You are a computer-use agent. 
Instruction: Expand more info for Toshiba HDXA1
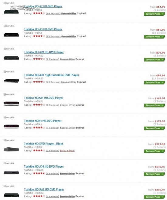pyautogui.click(x=9, y=95)
